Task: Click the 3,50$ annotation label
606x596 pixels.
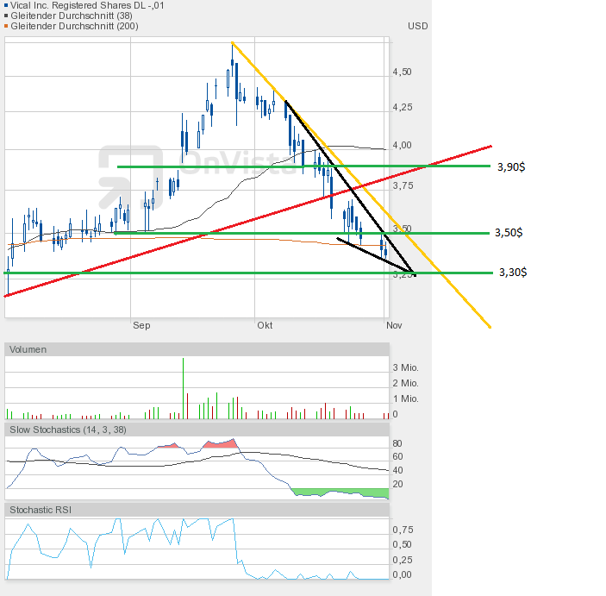Action: [509, 233]
